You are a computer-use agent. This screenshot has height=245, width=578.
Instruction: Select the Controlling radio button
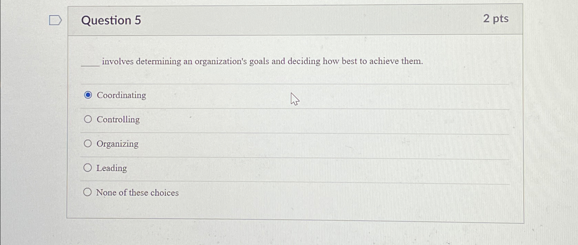tap(88, 119)
